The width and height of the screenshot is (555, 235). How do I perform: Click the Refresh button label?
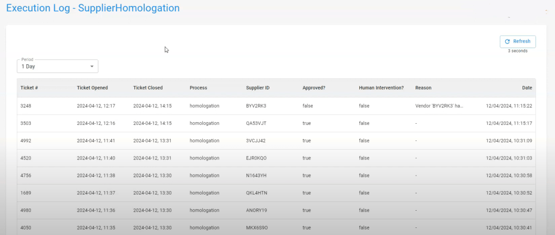point(521,42)
